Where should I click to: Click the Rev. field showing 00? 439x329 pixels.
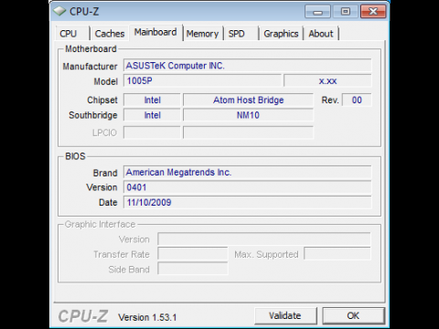pos(357,100)
